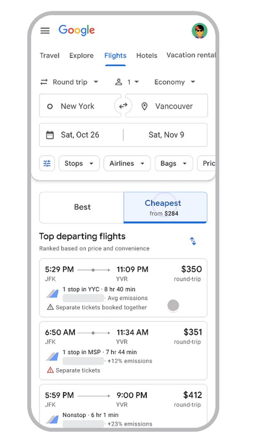Open the Bags filter dropdown
The height and width of the screenshot is (448, 257).
click(x=173, y=163)
